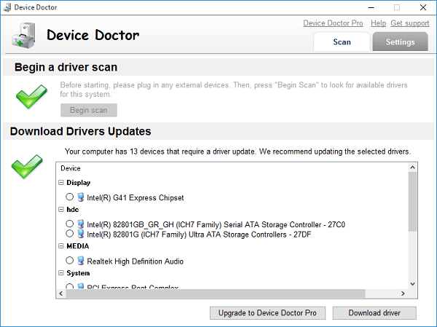This screenshot has height=327, width=437.
Task: Collapse the hdc category
Action: click(61, 209)
